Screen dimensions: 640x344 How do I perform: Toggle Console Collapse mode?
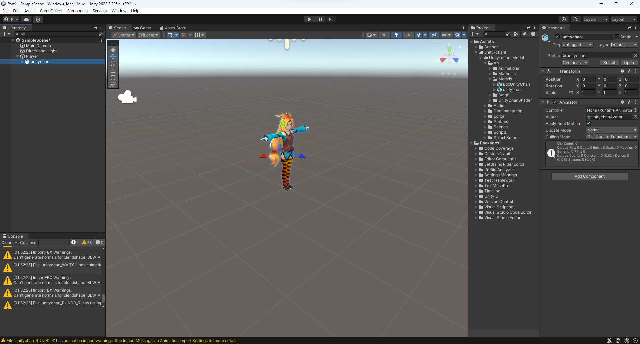(x=28, y=242)
